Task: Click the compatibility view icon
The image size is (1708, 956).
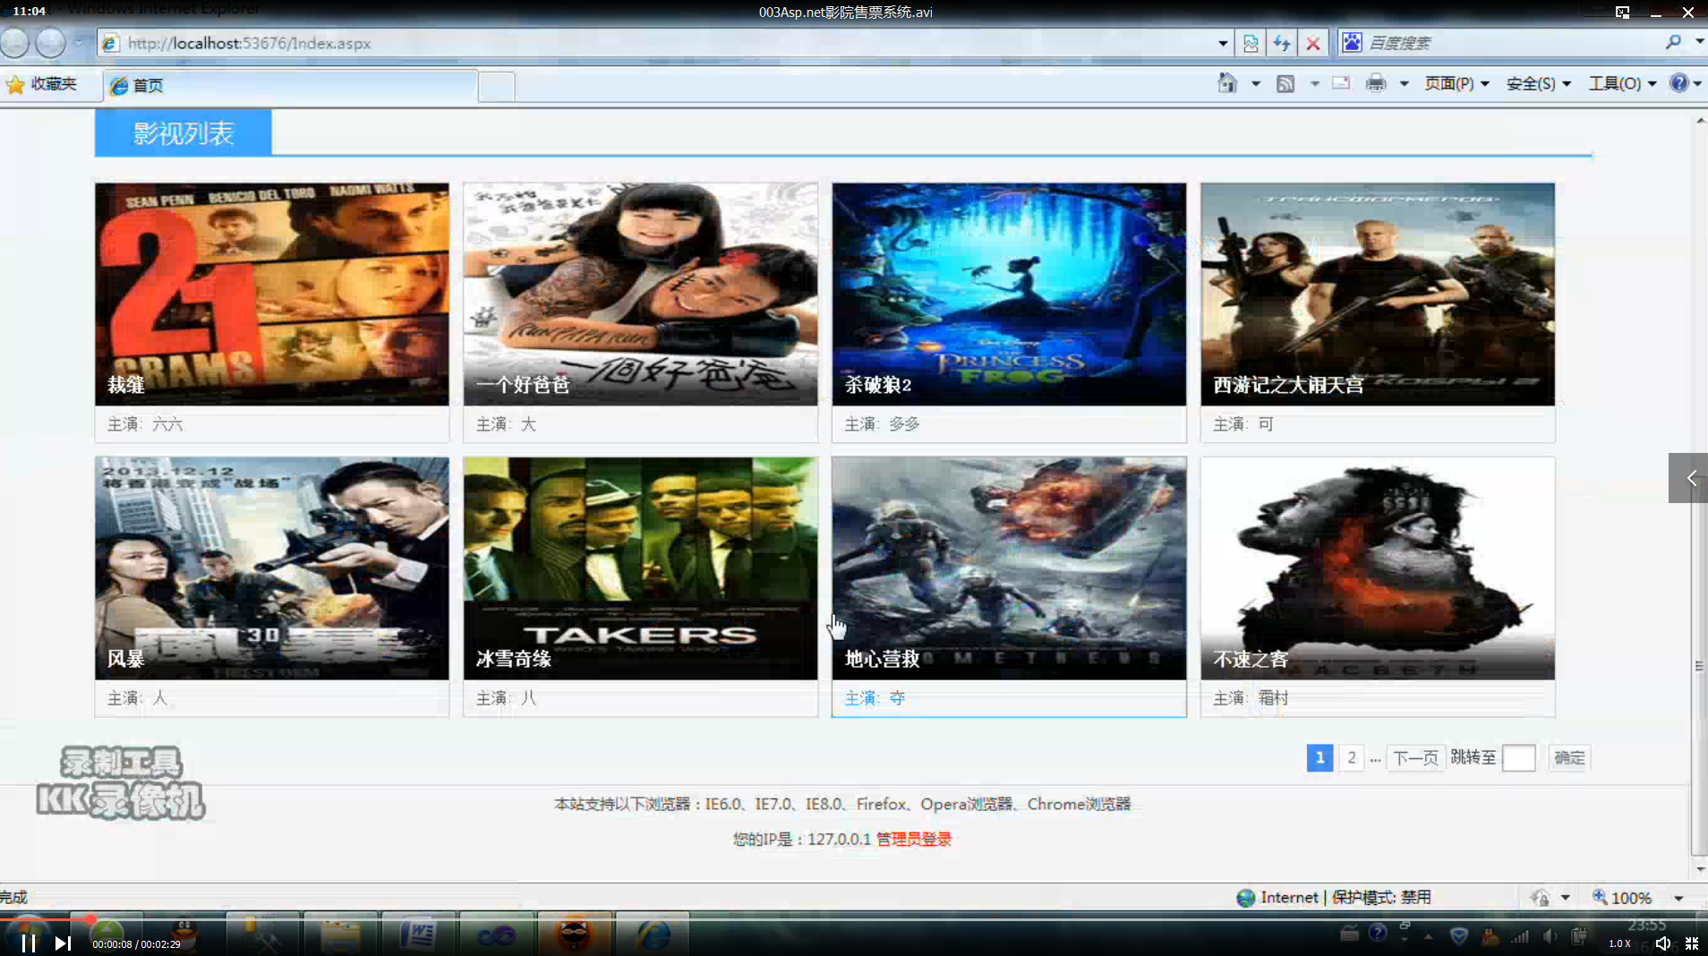Action: 1251,43
